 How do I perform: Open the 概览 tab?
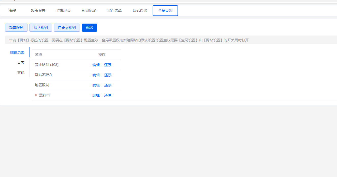pyautogui.click(x=13, y=11)
